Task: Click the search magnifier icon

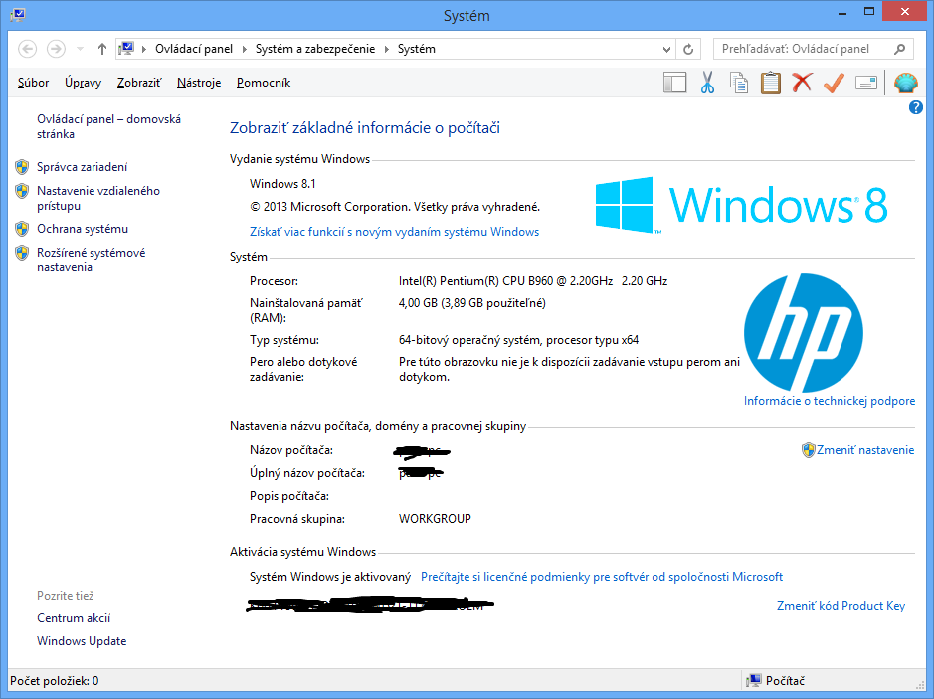Action: pyautogui.click(x=899, y=49)
